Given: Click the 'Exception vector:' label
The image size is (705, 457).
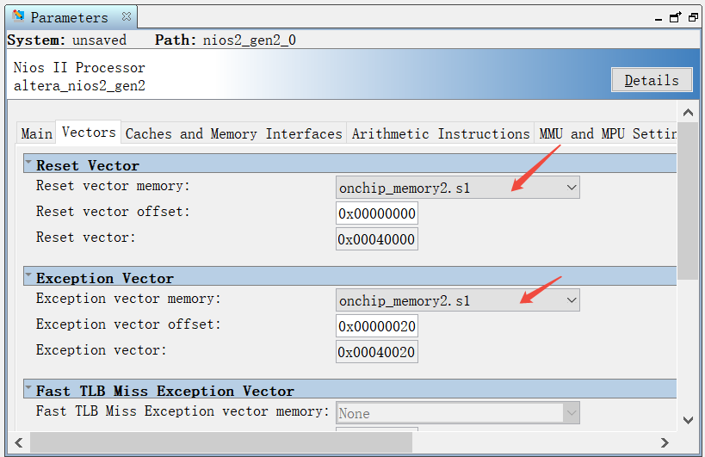Looking at the screenshot, I should point(102,349).
